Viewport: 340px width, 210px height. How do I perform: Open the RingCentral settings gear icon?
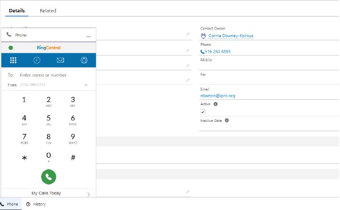click(84, 60)
